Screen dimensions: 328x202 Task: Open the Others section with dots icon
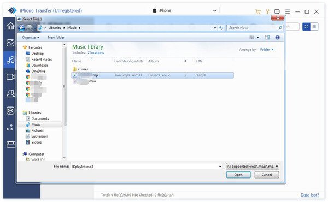(10, 127)
